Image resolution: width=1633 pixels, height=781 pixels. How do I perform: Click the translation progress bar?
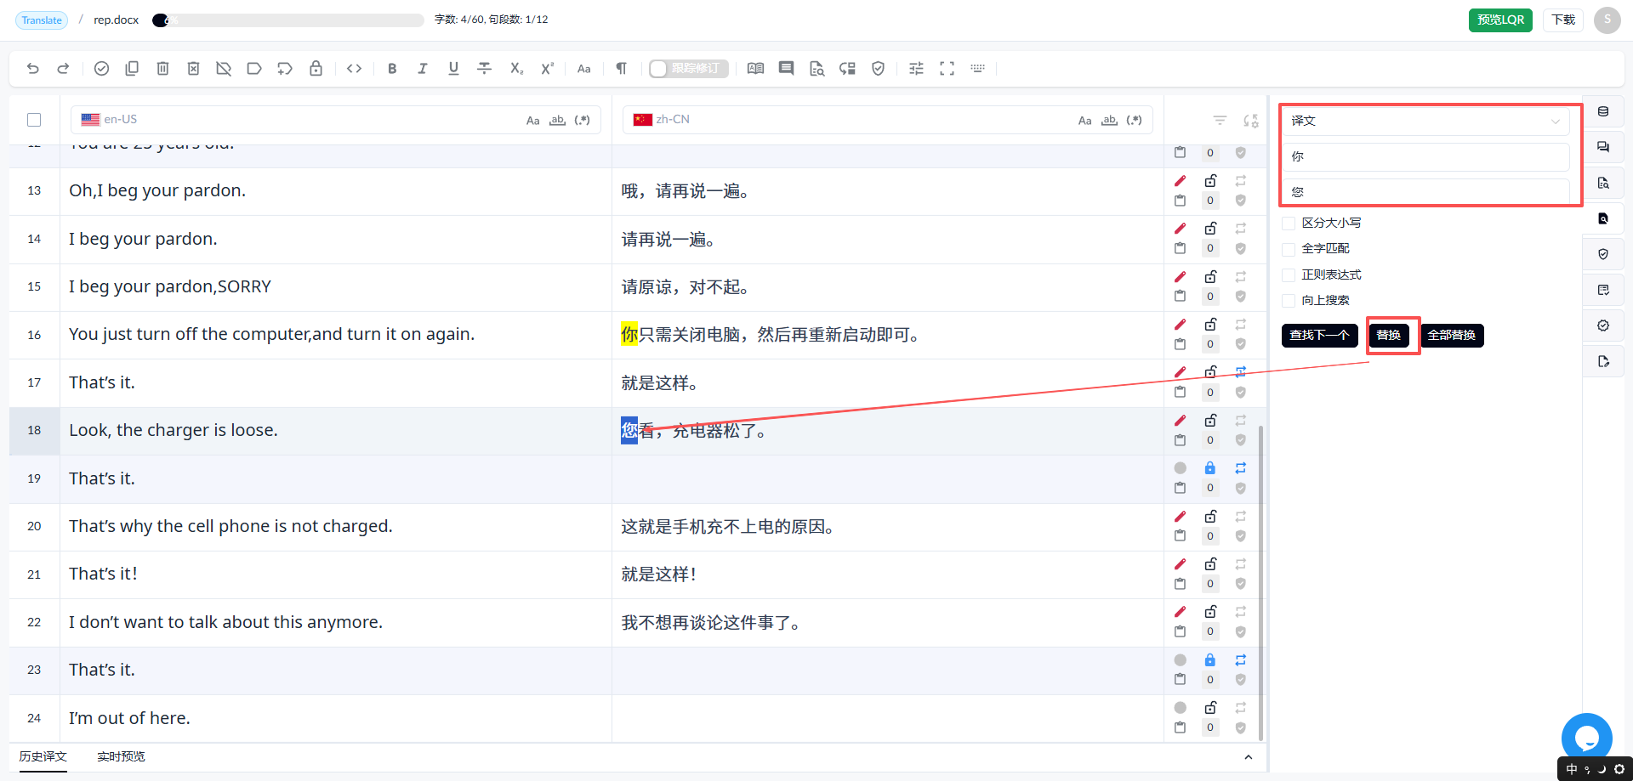(288, 20)
